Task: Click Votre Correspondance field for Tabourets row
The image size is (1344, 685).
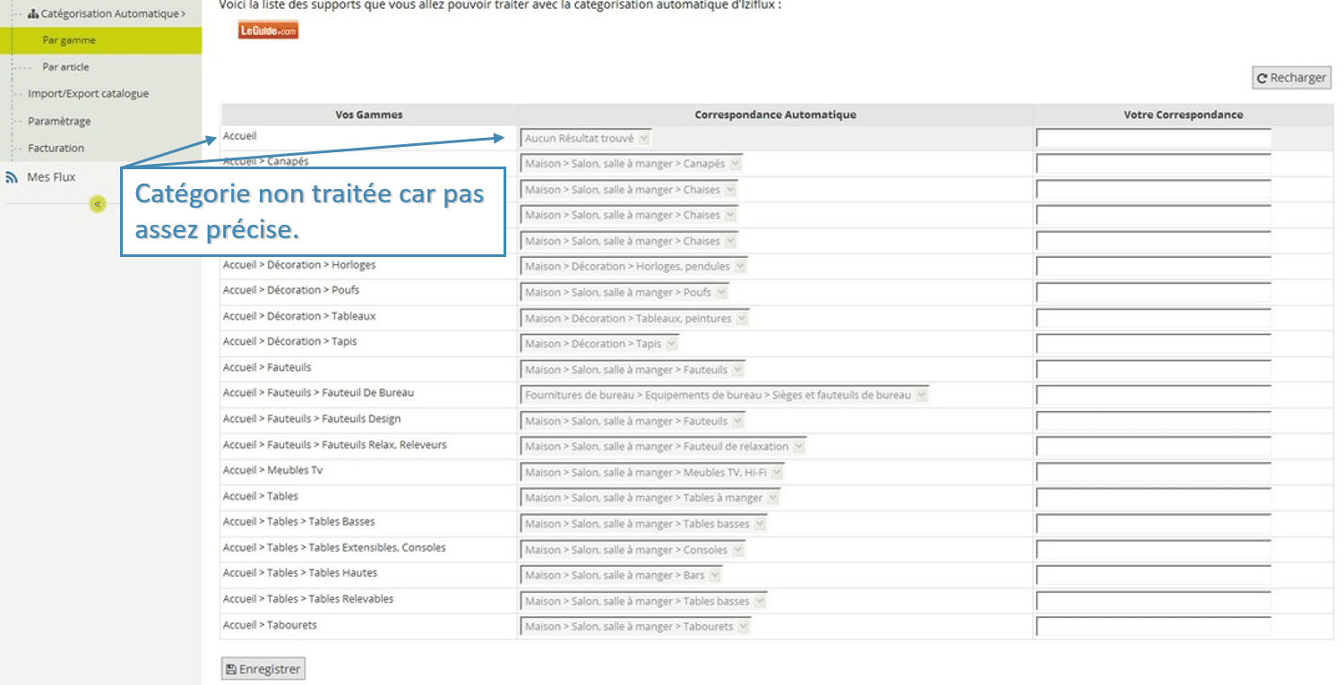Action: point(1154,627)
